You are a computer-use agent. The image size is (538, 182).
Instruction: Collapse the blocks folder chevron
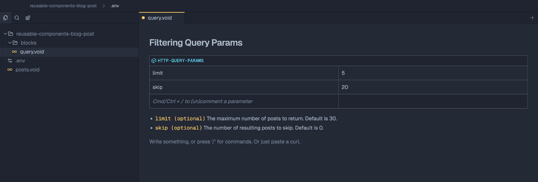pyautogui.click(x=10, y=43)
